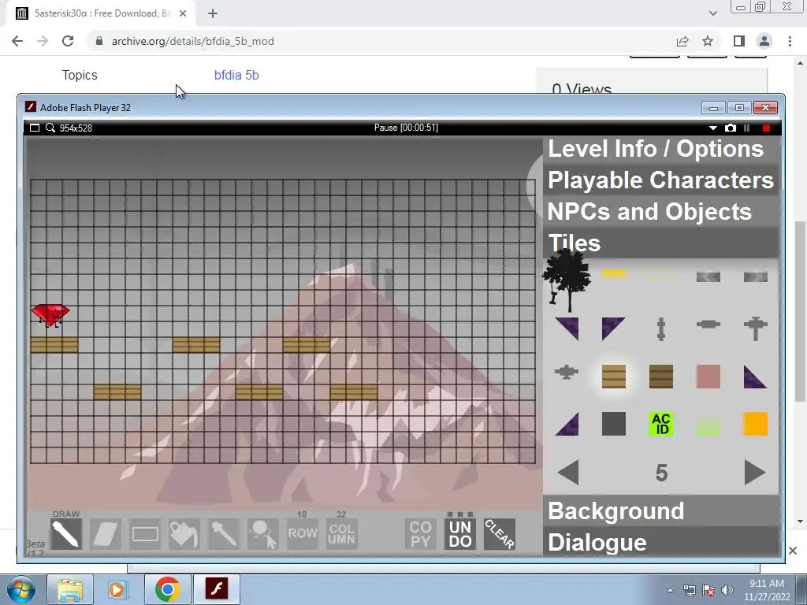Open the NPCs and Objects section

coord(661,212)
